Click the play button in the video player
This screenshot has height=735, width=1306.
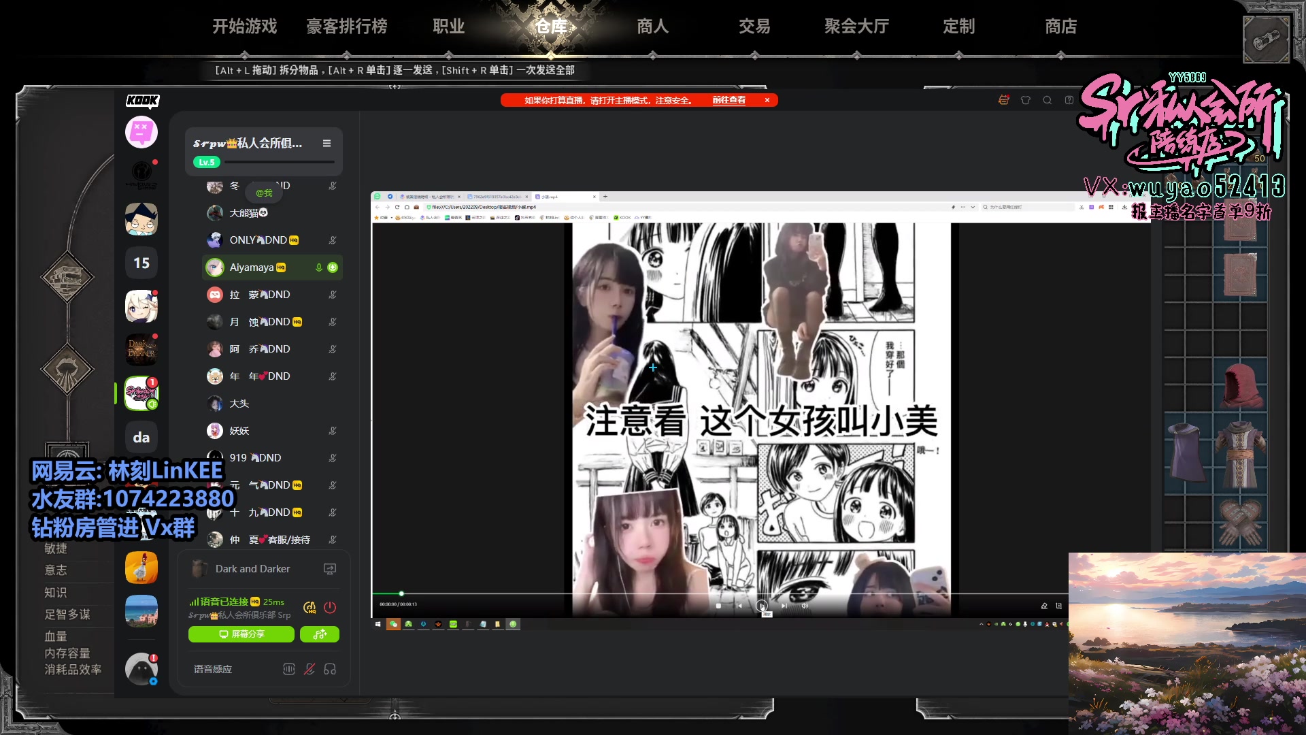[x=761, y=605]
